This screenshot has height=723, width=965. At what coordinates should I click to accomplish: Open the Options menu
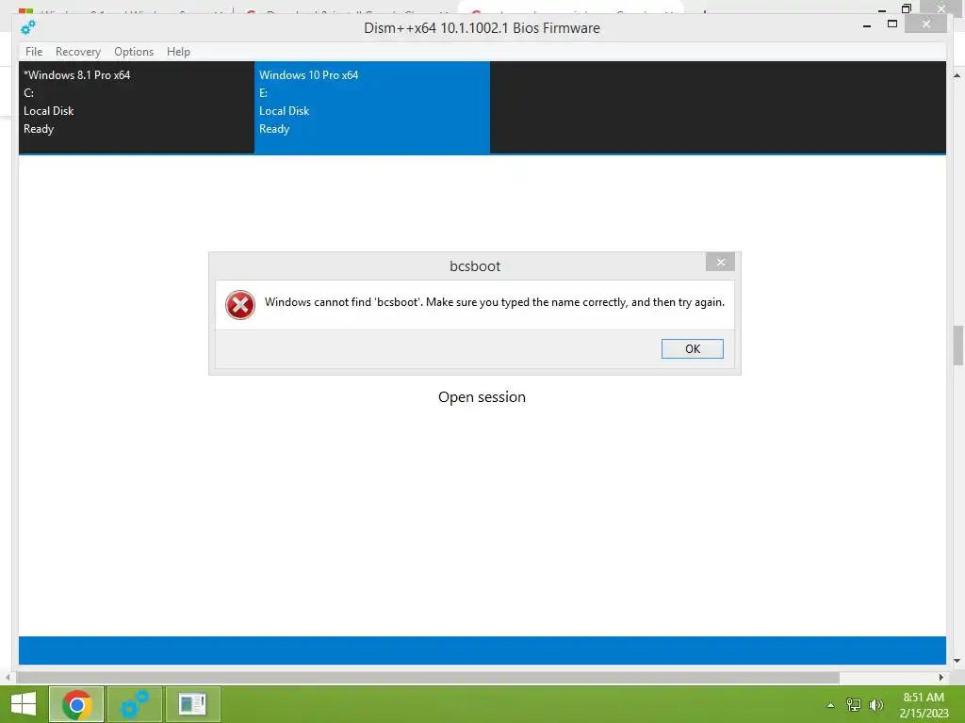coord(134,52)
